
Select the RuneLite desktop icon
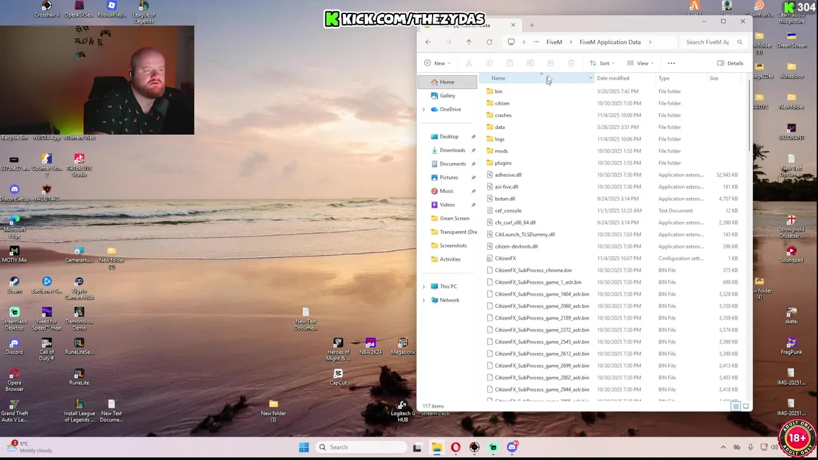click(x=79, y=376)
